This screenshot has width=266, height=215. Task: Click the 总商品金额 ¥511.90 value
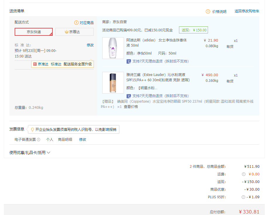(252, 166)
